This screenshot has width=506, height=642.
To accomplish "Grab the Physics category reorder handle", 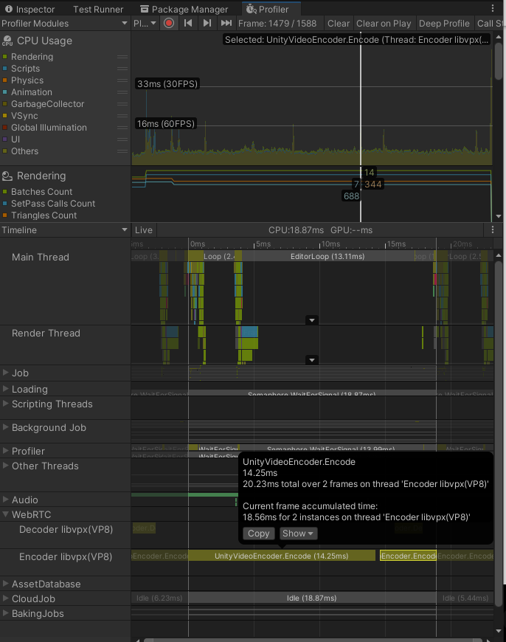I will [122, 80].
